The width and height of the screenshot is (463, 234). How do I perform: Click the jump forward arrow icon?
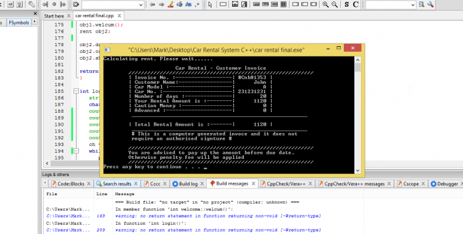coord(162,4)
